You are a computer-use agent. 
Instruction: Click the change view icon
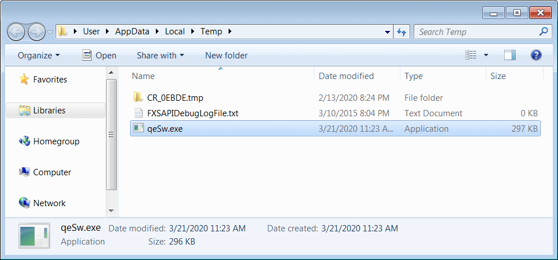point(470,55)
